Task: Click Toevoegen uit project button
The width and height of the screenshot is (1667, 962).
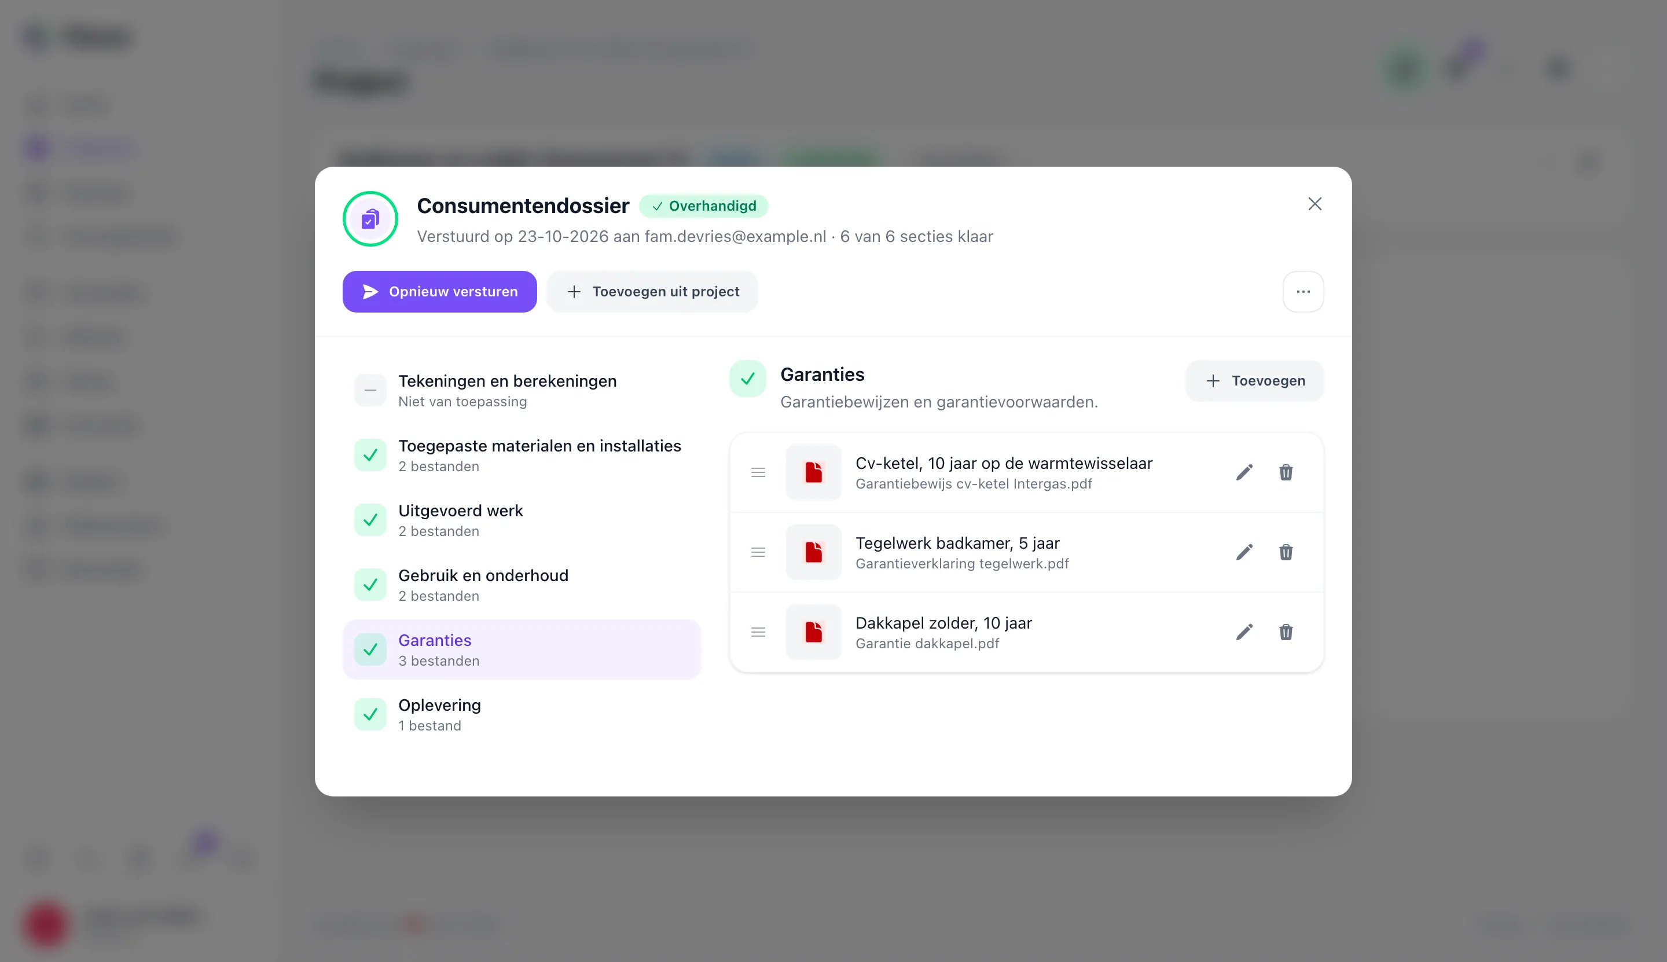Action: pos(652,291)
